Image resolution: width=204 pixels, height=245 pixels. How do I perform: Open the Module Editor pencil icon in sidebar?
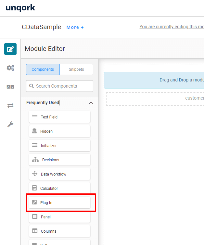pyautogui.click(x=10, y=49)
